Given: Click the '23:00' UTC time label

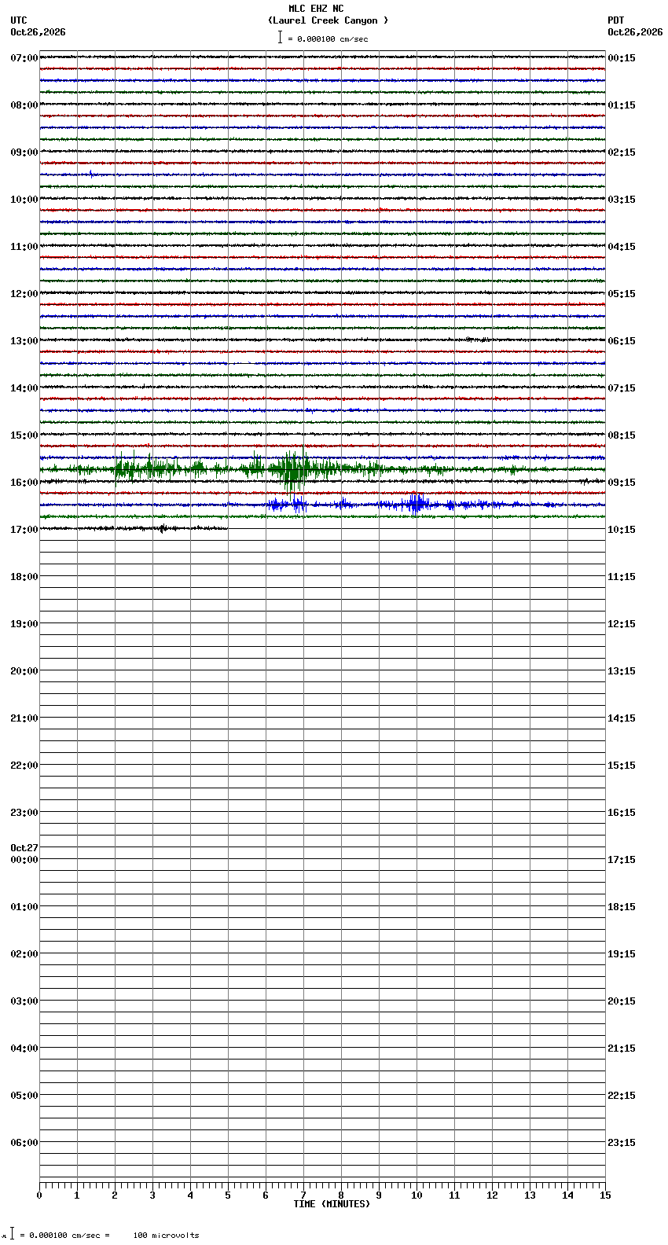Looking at the screenshot, I should pyautogui.click(x=24, y=813).
